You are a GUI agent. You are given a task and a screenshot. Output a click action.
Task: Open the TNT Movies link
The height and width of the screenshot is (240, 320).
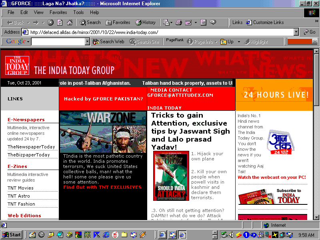point(20,188)
